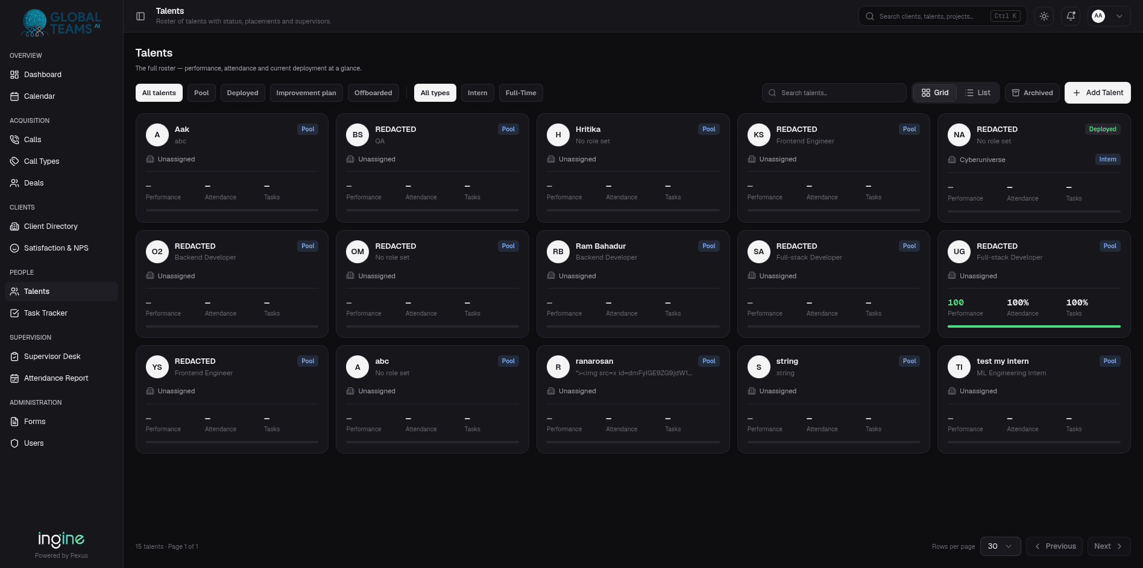Open the notifications bell
1143x568 pixels.
pos(1071,16)
